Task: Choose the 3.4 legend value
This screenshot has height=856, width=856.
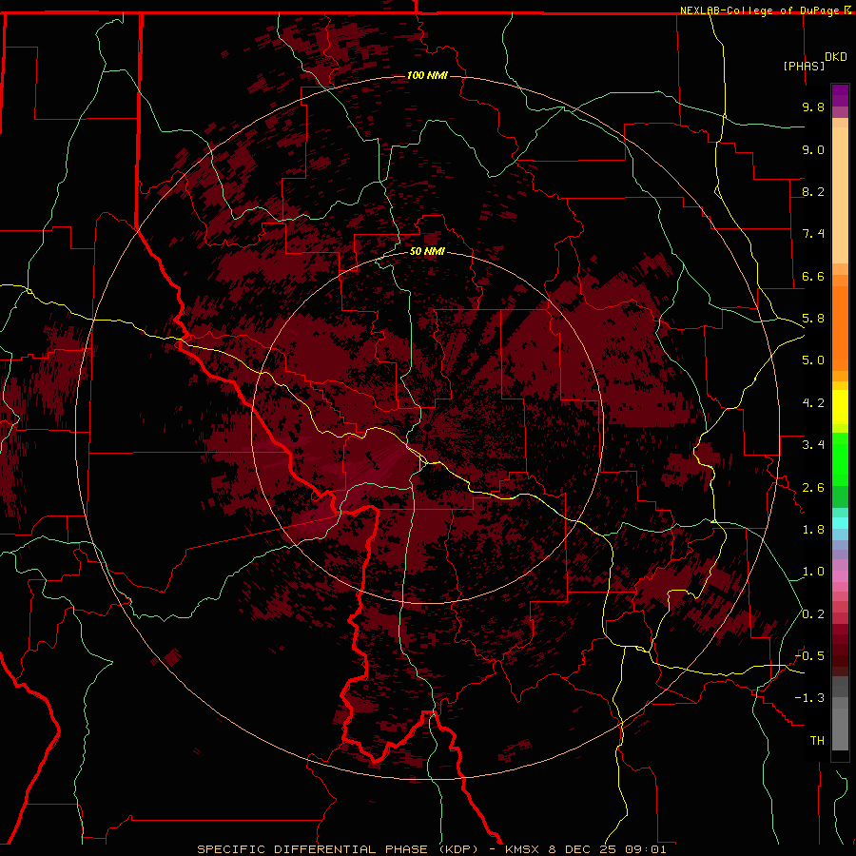Action: (x=813, y=445)
